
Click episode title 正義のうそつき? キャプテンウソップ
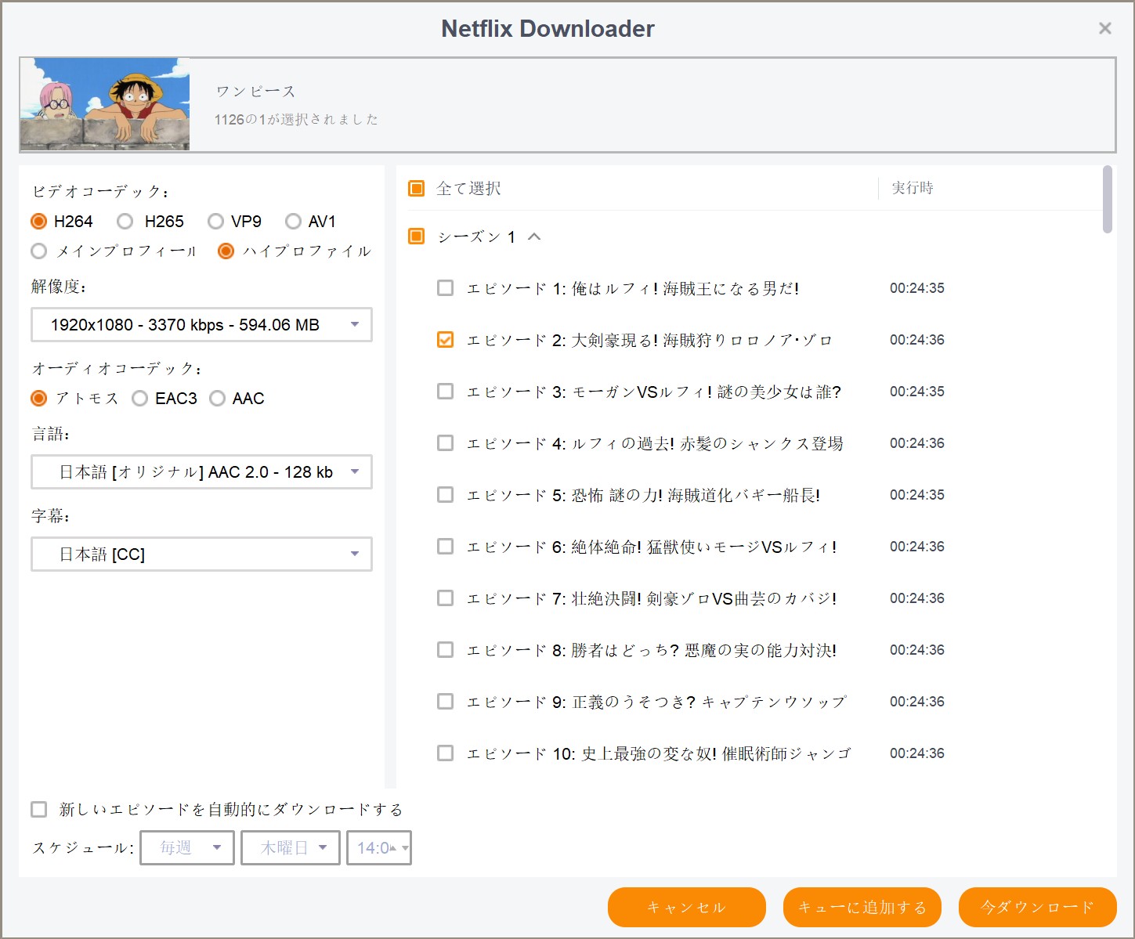point(710,702)
